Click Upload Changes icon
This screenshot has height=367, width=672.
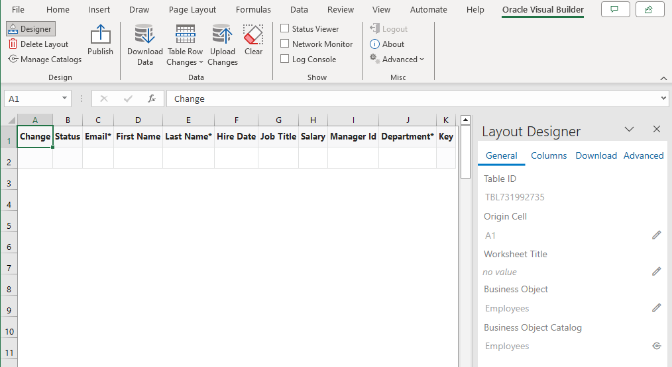pos(222,34)
